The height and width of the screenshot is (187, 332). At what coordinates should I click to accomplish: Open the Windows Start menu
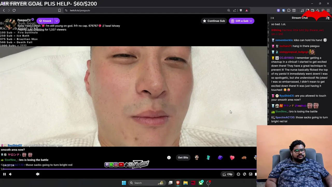pyautogui.click(x=124, y=183)
